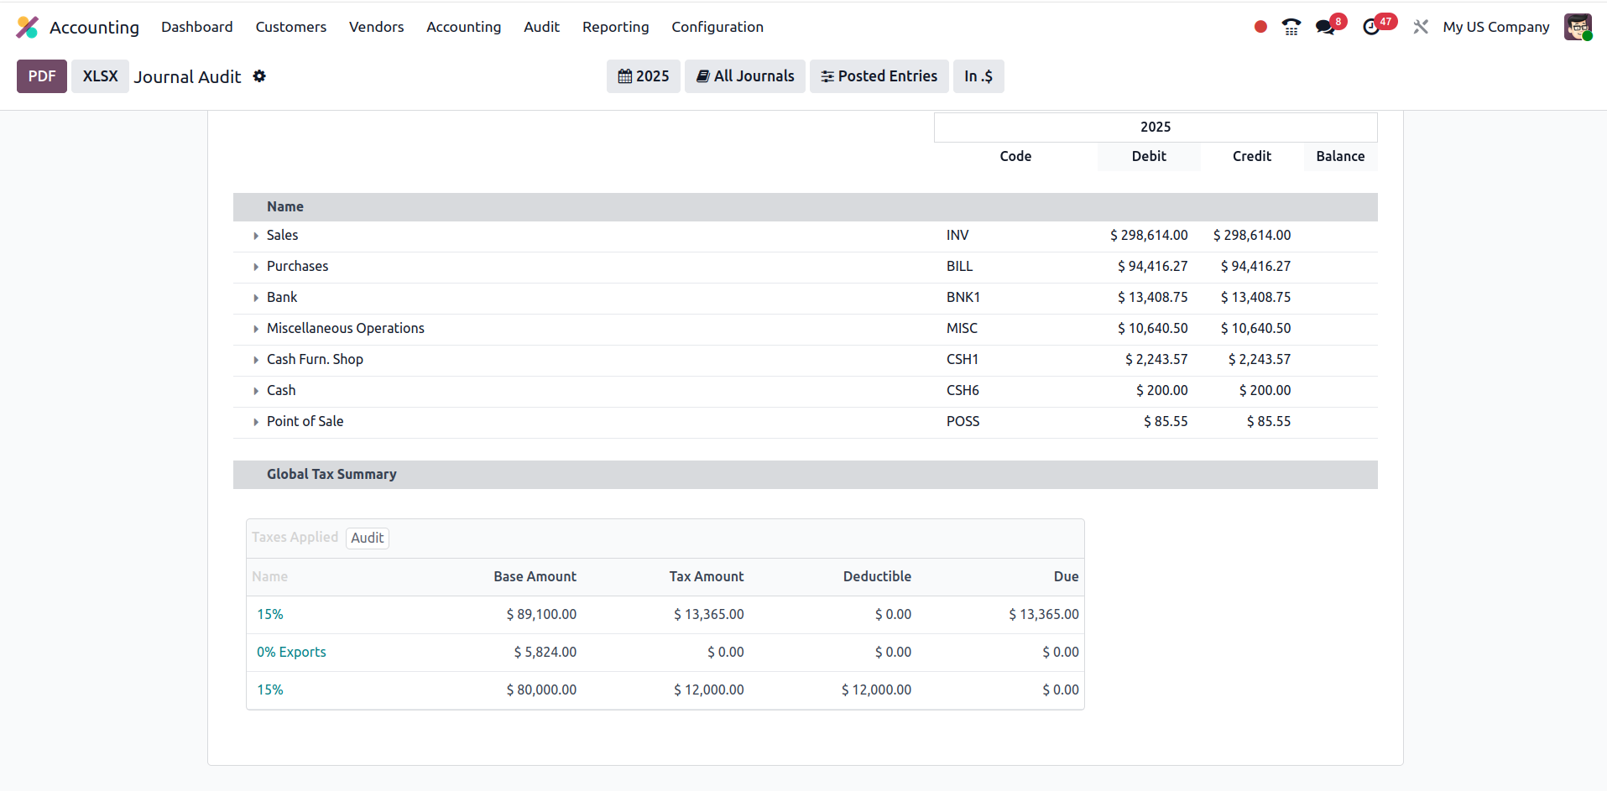
Task: Expand the Point of Sale row
Action: (256, 422)
